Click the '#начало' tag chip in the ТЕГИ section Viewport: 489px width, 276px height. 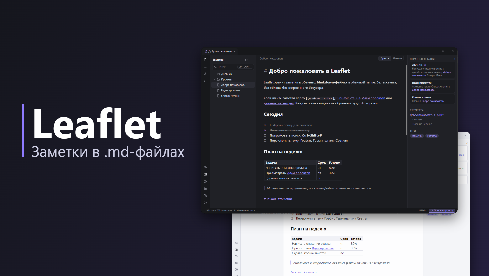(432, 136)
